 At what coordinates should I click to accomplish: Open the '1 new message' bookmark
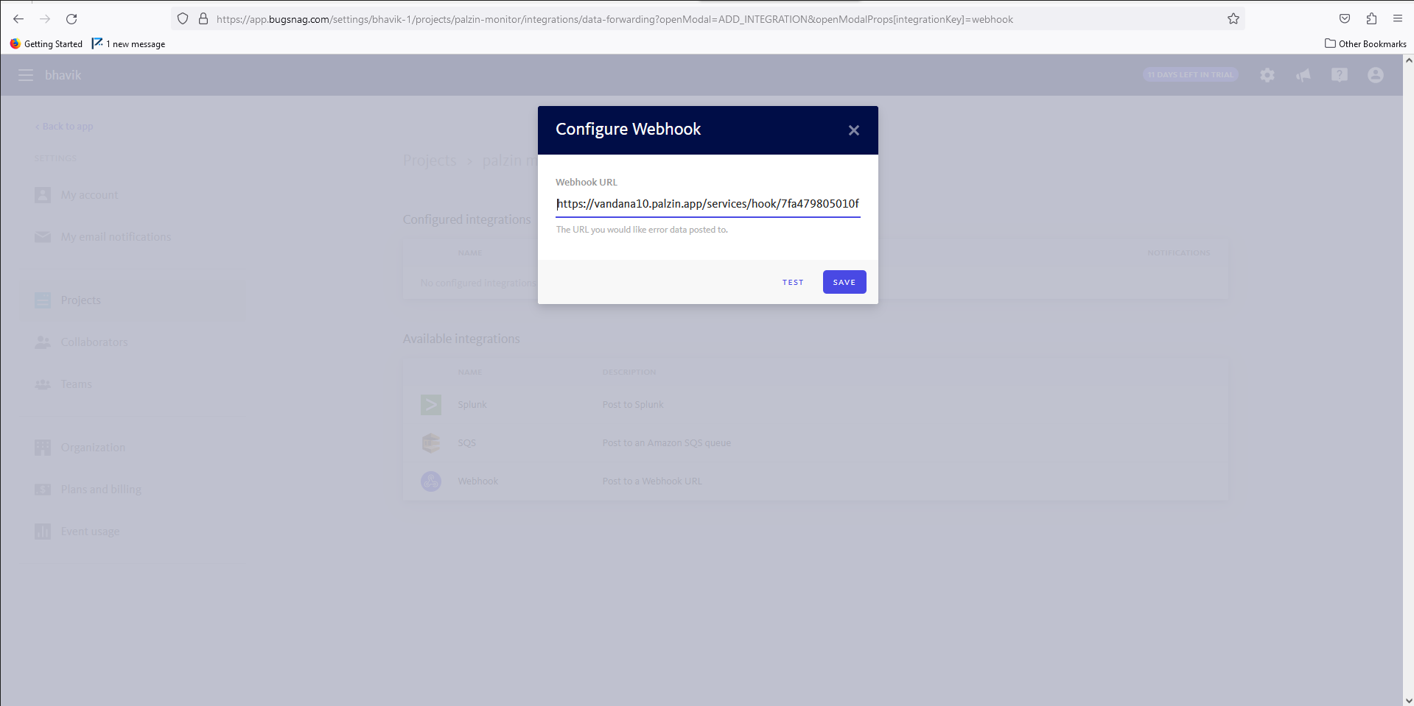pos(128,44)
